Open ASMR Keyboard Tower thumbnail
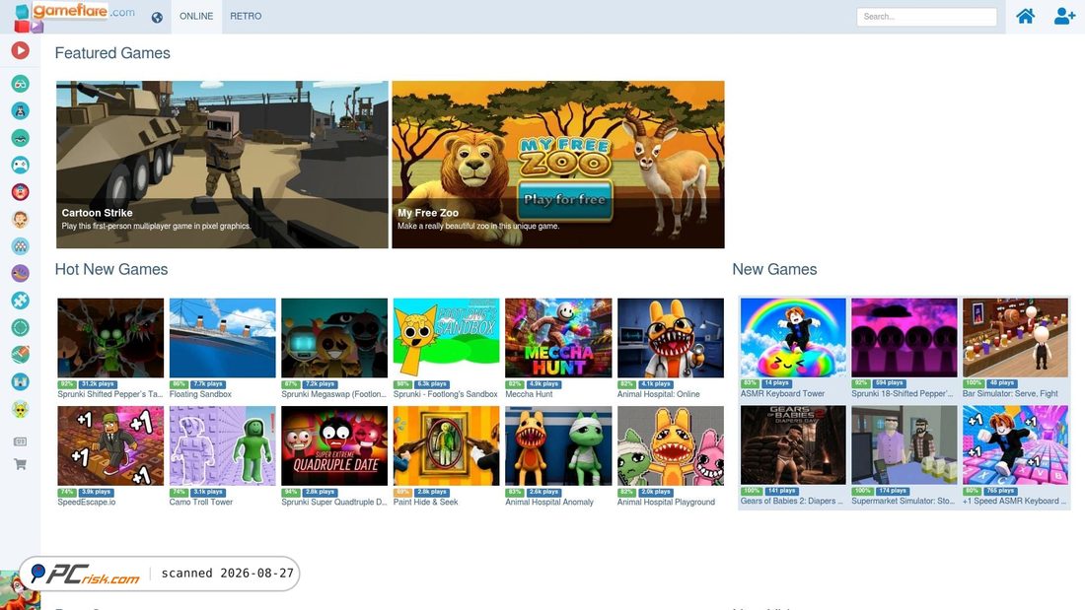The height and width of the screenshot is (610, 1085). (793, 337)
